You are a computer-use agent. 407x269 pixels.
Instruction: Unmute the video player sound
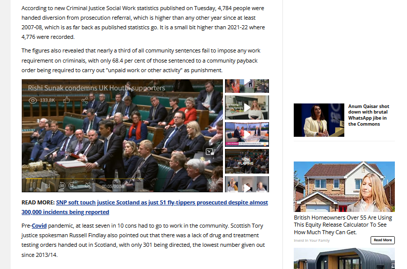[x=88, y=185]
